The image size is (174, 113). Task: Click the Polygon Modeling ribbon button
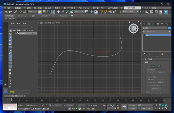click(x=11, y=18)
